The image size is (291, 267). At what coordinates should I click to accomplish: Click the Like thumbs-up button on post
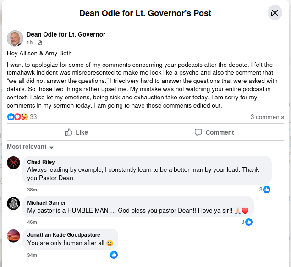76,132
